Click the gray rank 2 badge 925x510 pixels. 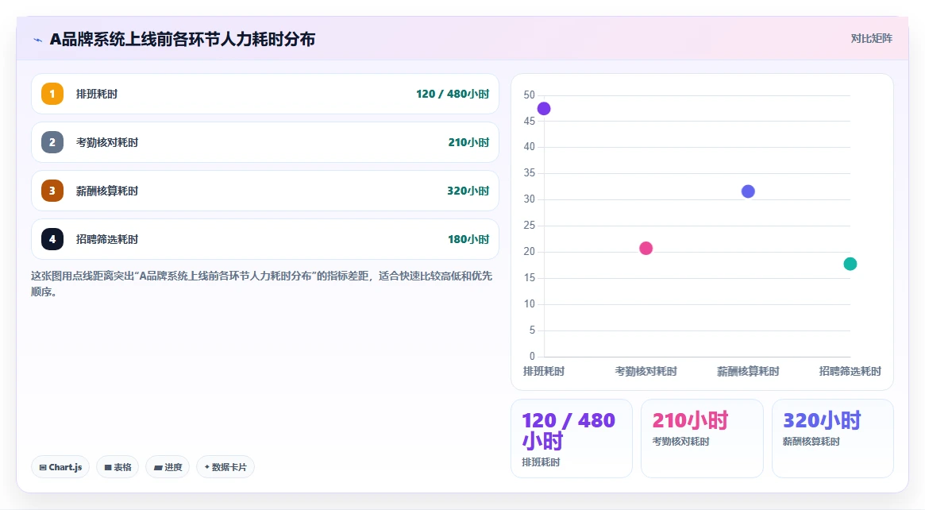52,142
